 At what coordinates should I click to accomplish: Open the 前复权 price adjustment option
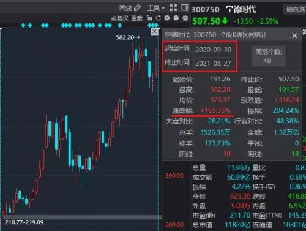[119, 18]
